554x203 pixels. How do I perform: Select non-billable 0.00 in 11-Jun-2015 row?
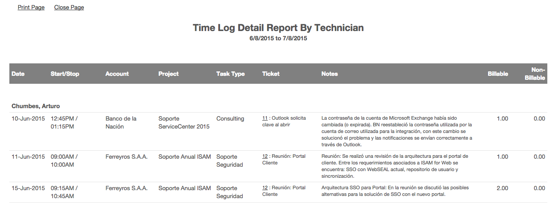tap(539, 157)
